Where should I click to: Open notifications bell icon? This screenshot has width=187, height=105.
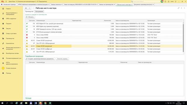pos(162,1)
